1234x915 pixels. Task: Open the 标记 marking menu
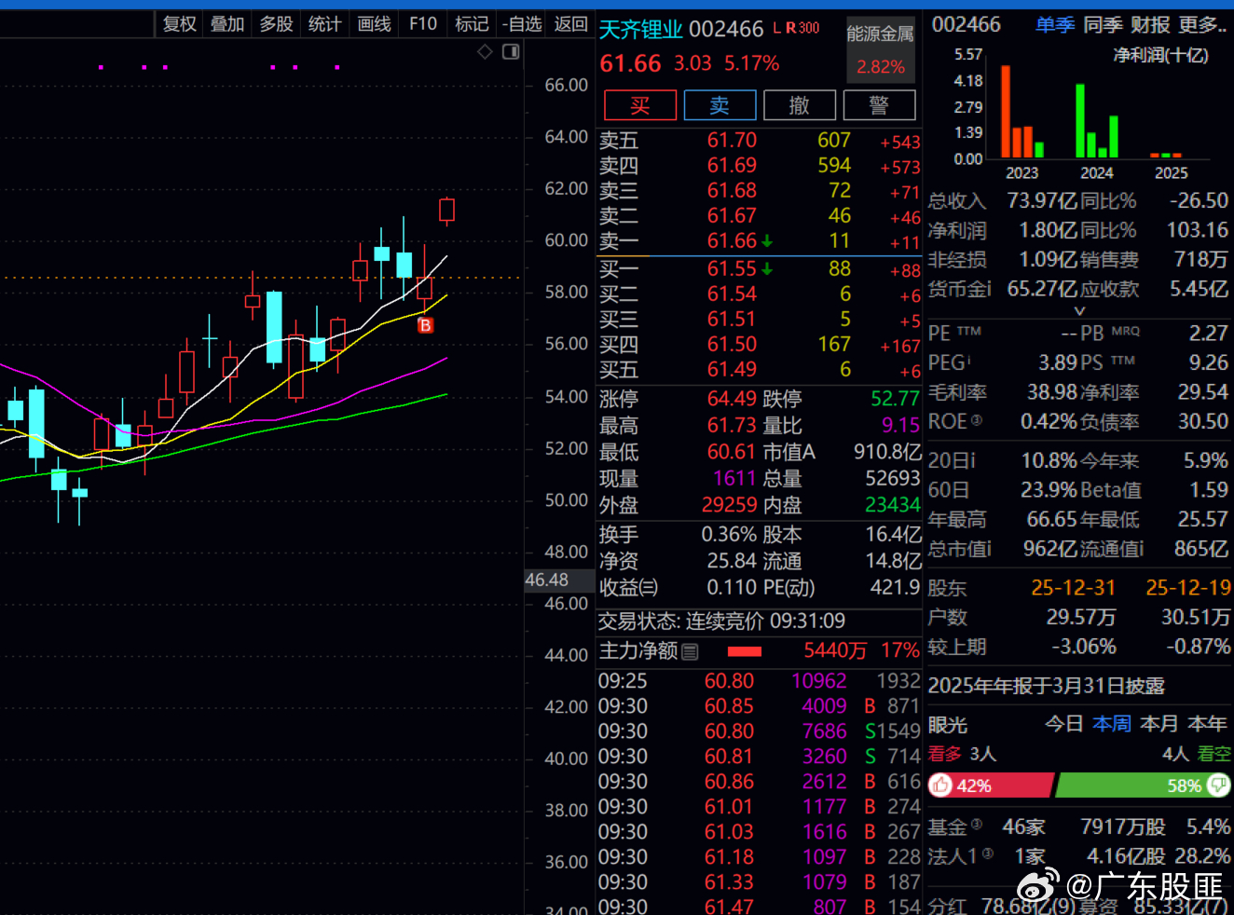point(472,24)
